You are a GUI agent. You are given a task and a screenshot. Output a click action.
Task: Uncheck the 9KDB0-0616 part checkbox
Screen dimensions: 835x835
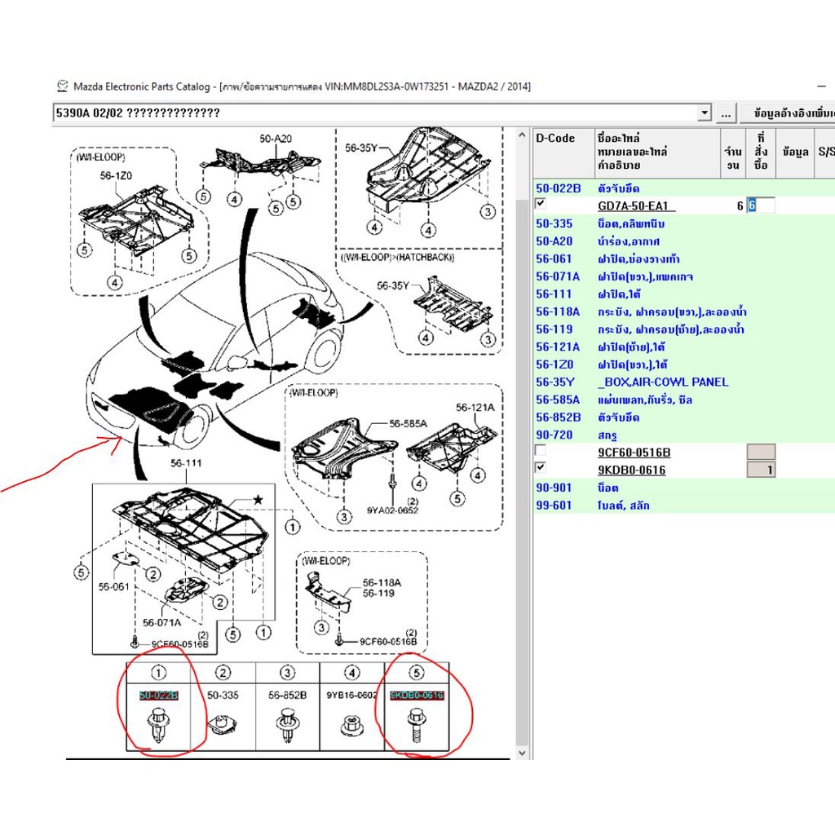tap(541, 468)
